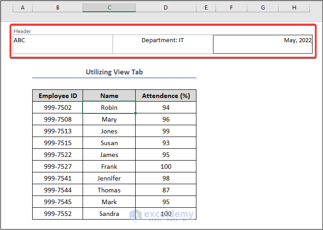The height and width of the screenshot is (230, 323).
Task: Select cell with ID 999-7545
Action: [x=58, y=202]
